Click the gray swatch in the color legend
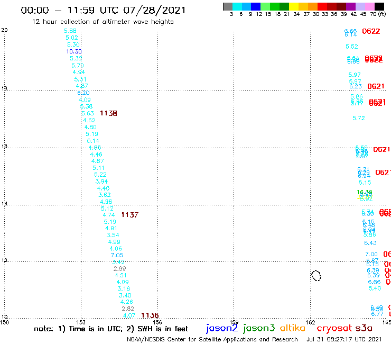 228,6
